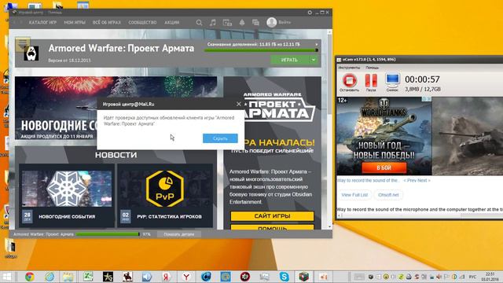Image resolution: width=503 pixels, height=283 pixels.
Task: Click the РУС language indicator in tray
Action: (x=472, y=277)
